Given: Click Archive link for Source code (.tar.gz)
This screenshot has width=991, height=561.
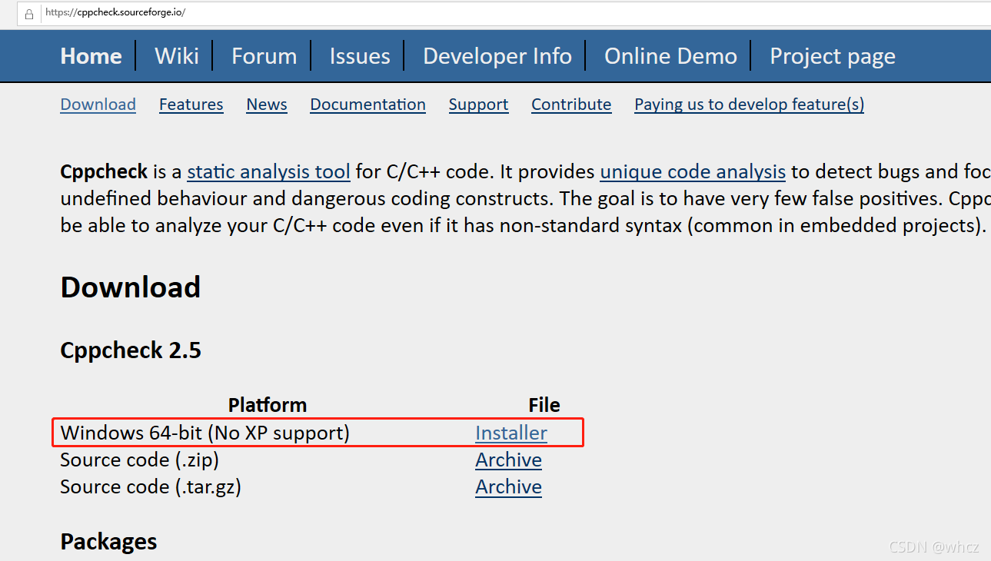Looking at the screenshot, I should [x=508, y=486].
